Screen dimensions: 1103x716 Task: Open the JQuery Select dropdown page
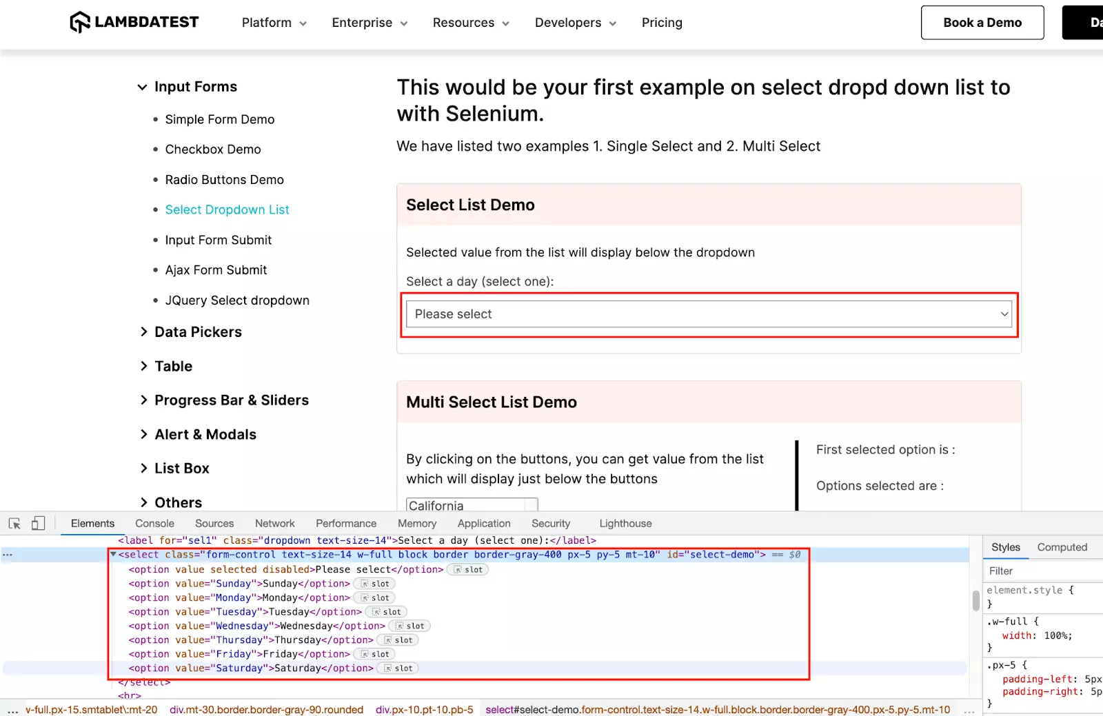(x=236, y=300)
